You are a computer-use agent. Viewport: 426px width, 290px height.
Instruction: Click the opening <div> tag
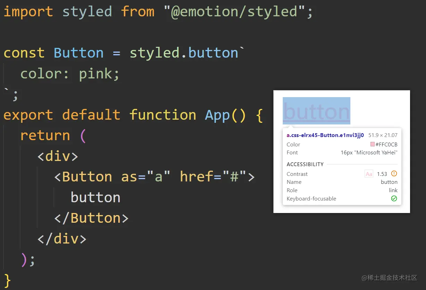[x=58, y=156]
